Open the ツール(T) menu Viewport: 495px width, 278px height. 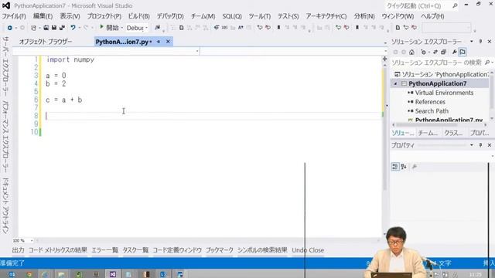260,16
